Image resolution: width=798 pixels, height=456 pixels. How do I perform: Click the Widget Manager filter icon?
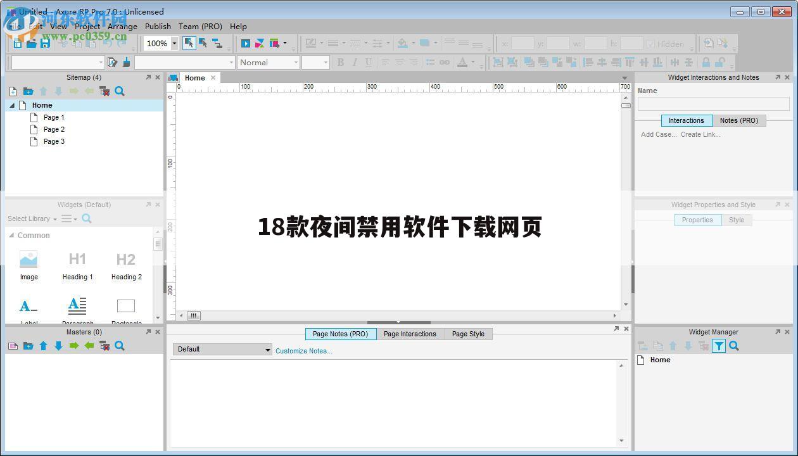pyautogui.click(x=719, y=346)
